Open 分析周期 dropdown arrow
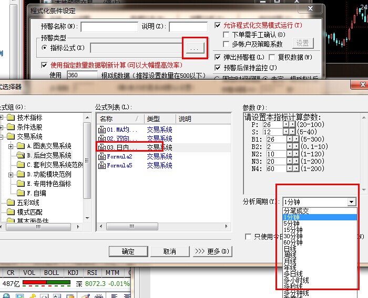 coord(351,202)
